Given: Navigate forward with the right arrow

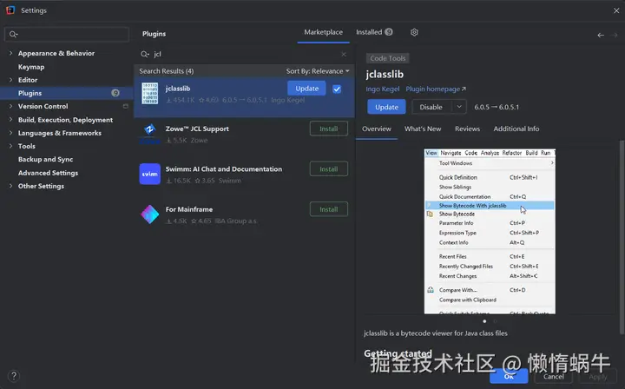Looking at the screenshot, I should (615, 35).
